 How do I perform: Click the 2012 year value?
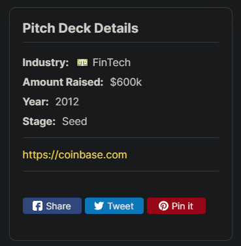67,102
